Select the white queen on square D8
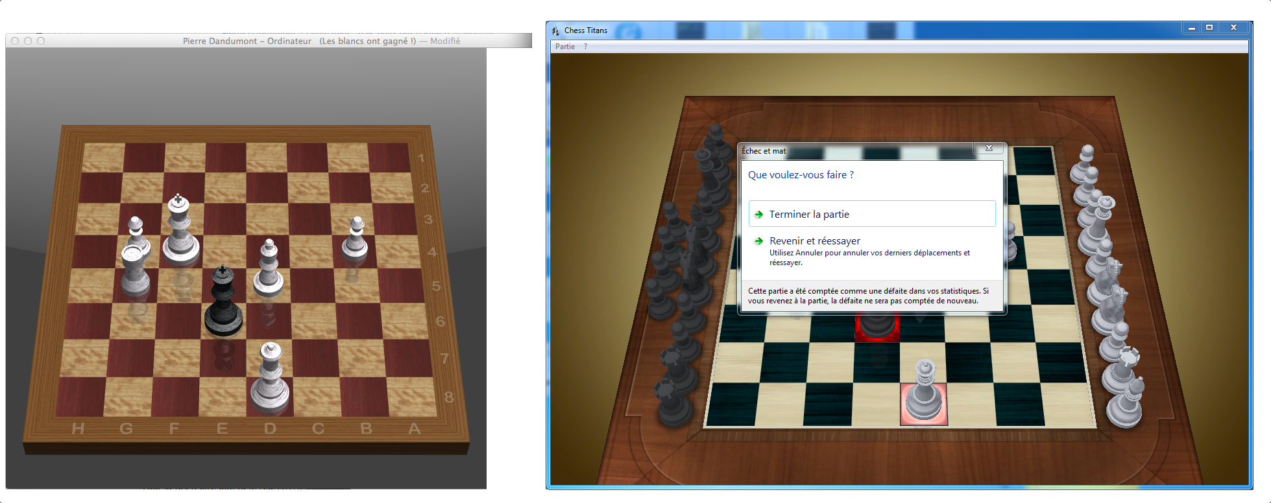The height and width of the screenshot is (503, 1271). [270, 377]
